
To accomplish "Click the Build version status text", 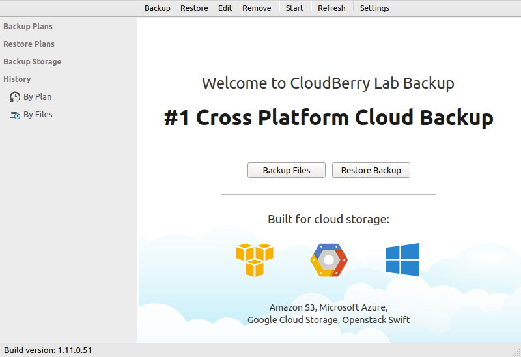I will click(48, 350).
